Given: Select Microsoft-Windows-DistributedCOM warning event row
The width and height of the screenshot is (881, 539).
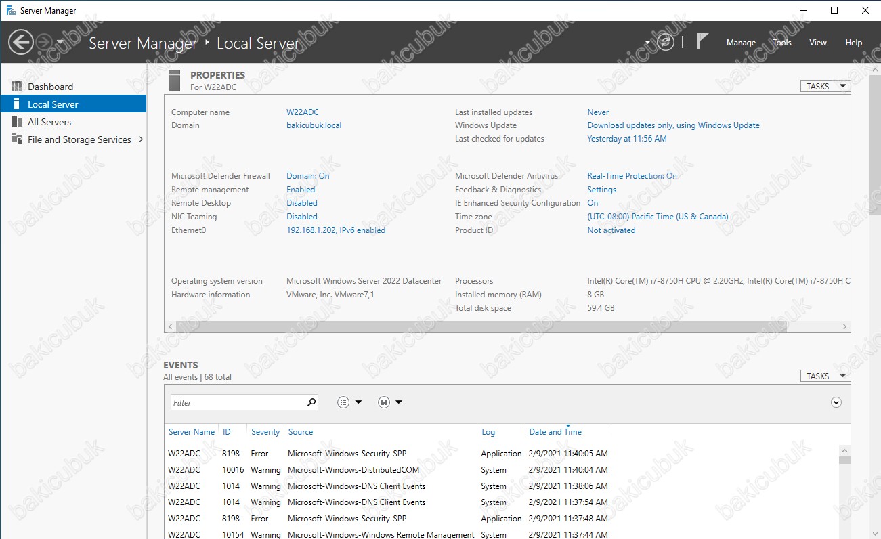Looking at the screenshot, I should [x=501, y=470].
